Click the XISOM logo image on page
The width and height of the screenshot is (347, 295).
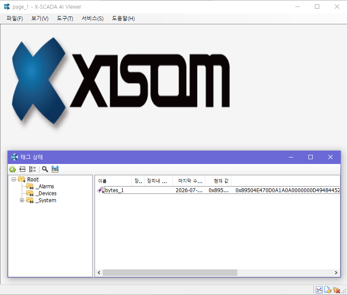[x=121, y=82]
